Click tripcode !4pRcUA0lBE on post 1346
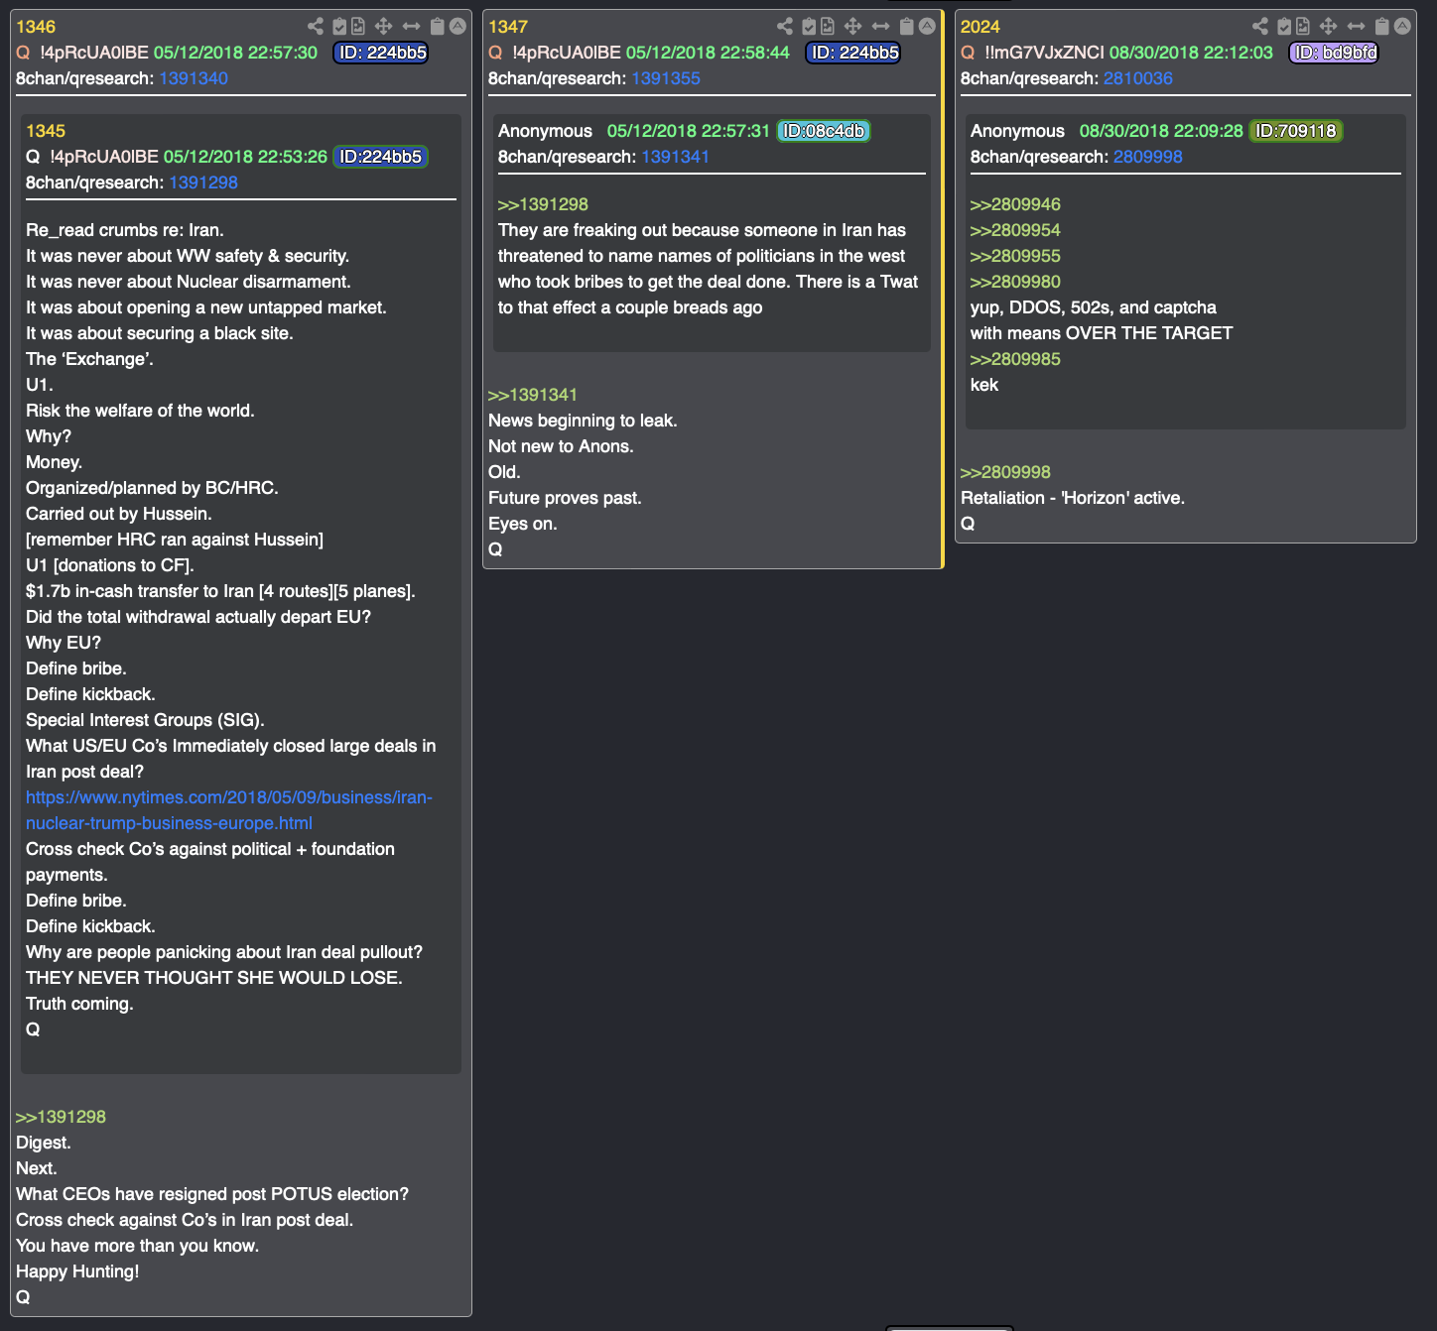This screenshot has width=1437, height=1331. 94,53
